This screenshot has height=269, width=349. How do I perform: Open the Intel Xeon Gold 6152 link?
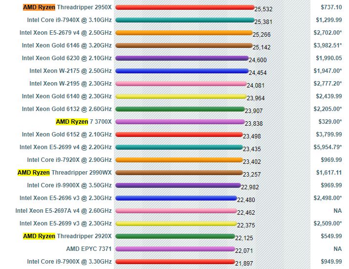(x=67, y=134)
